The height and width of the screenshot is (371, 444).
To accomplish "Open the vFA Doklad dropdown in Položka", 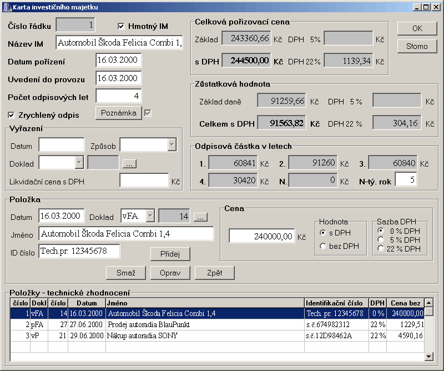I will coord(150,216).
